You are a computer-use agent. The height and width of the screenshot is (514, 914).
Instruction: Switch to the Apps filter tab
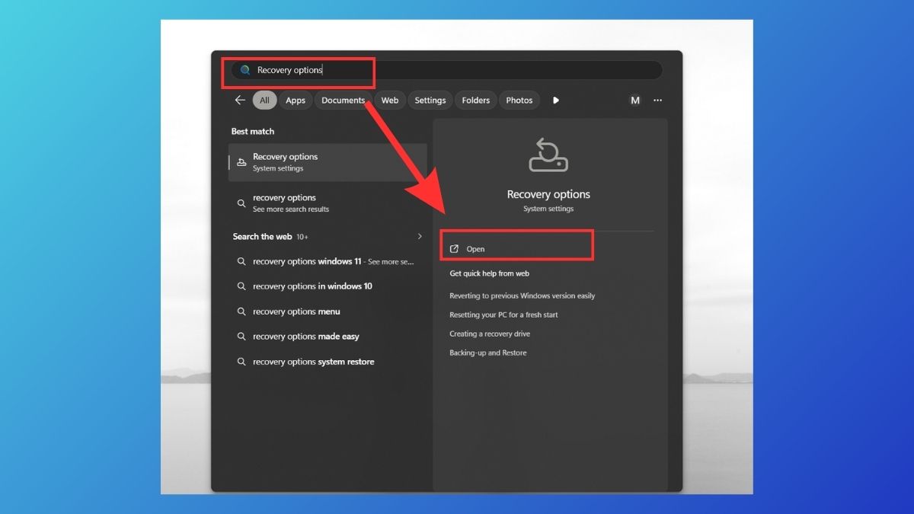coord(296,101)
